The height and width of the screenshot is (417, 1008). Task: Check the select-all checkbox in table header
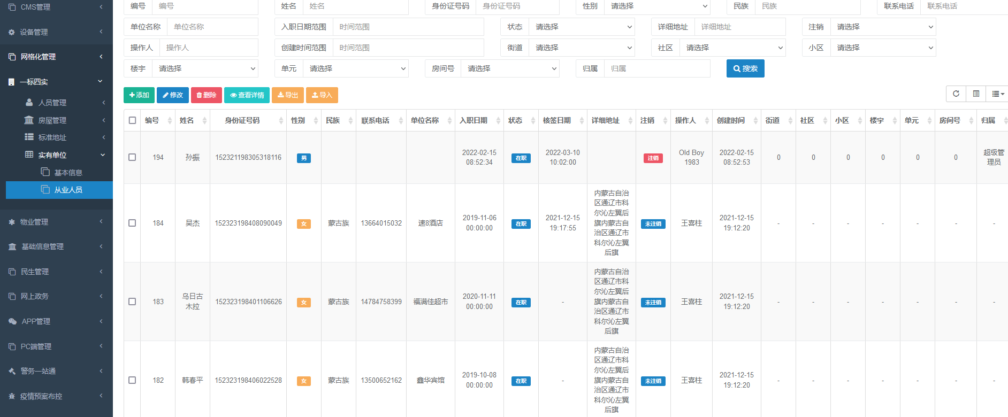click(x=132, y=120)
